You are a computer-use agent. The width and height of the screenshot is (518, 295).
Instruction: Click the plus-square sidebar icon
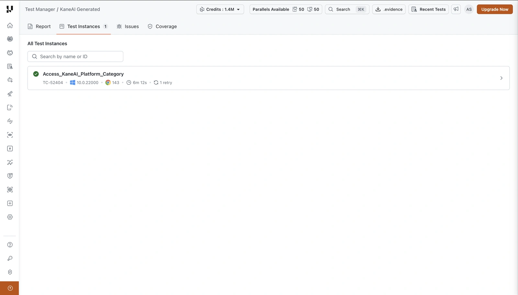pos(10,203)
